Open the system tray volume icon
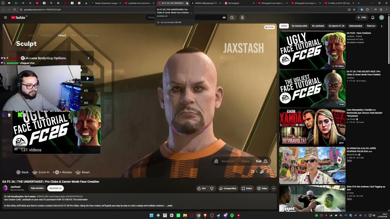The height and width of the screenshot is (219, 390). [x=374, y=215]
